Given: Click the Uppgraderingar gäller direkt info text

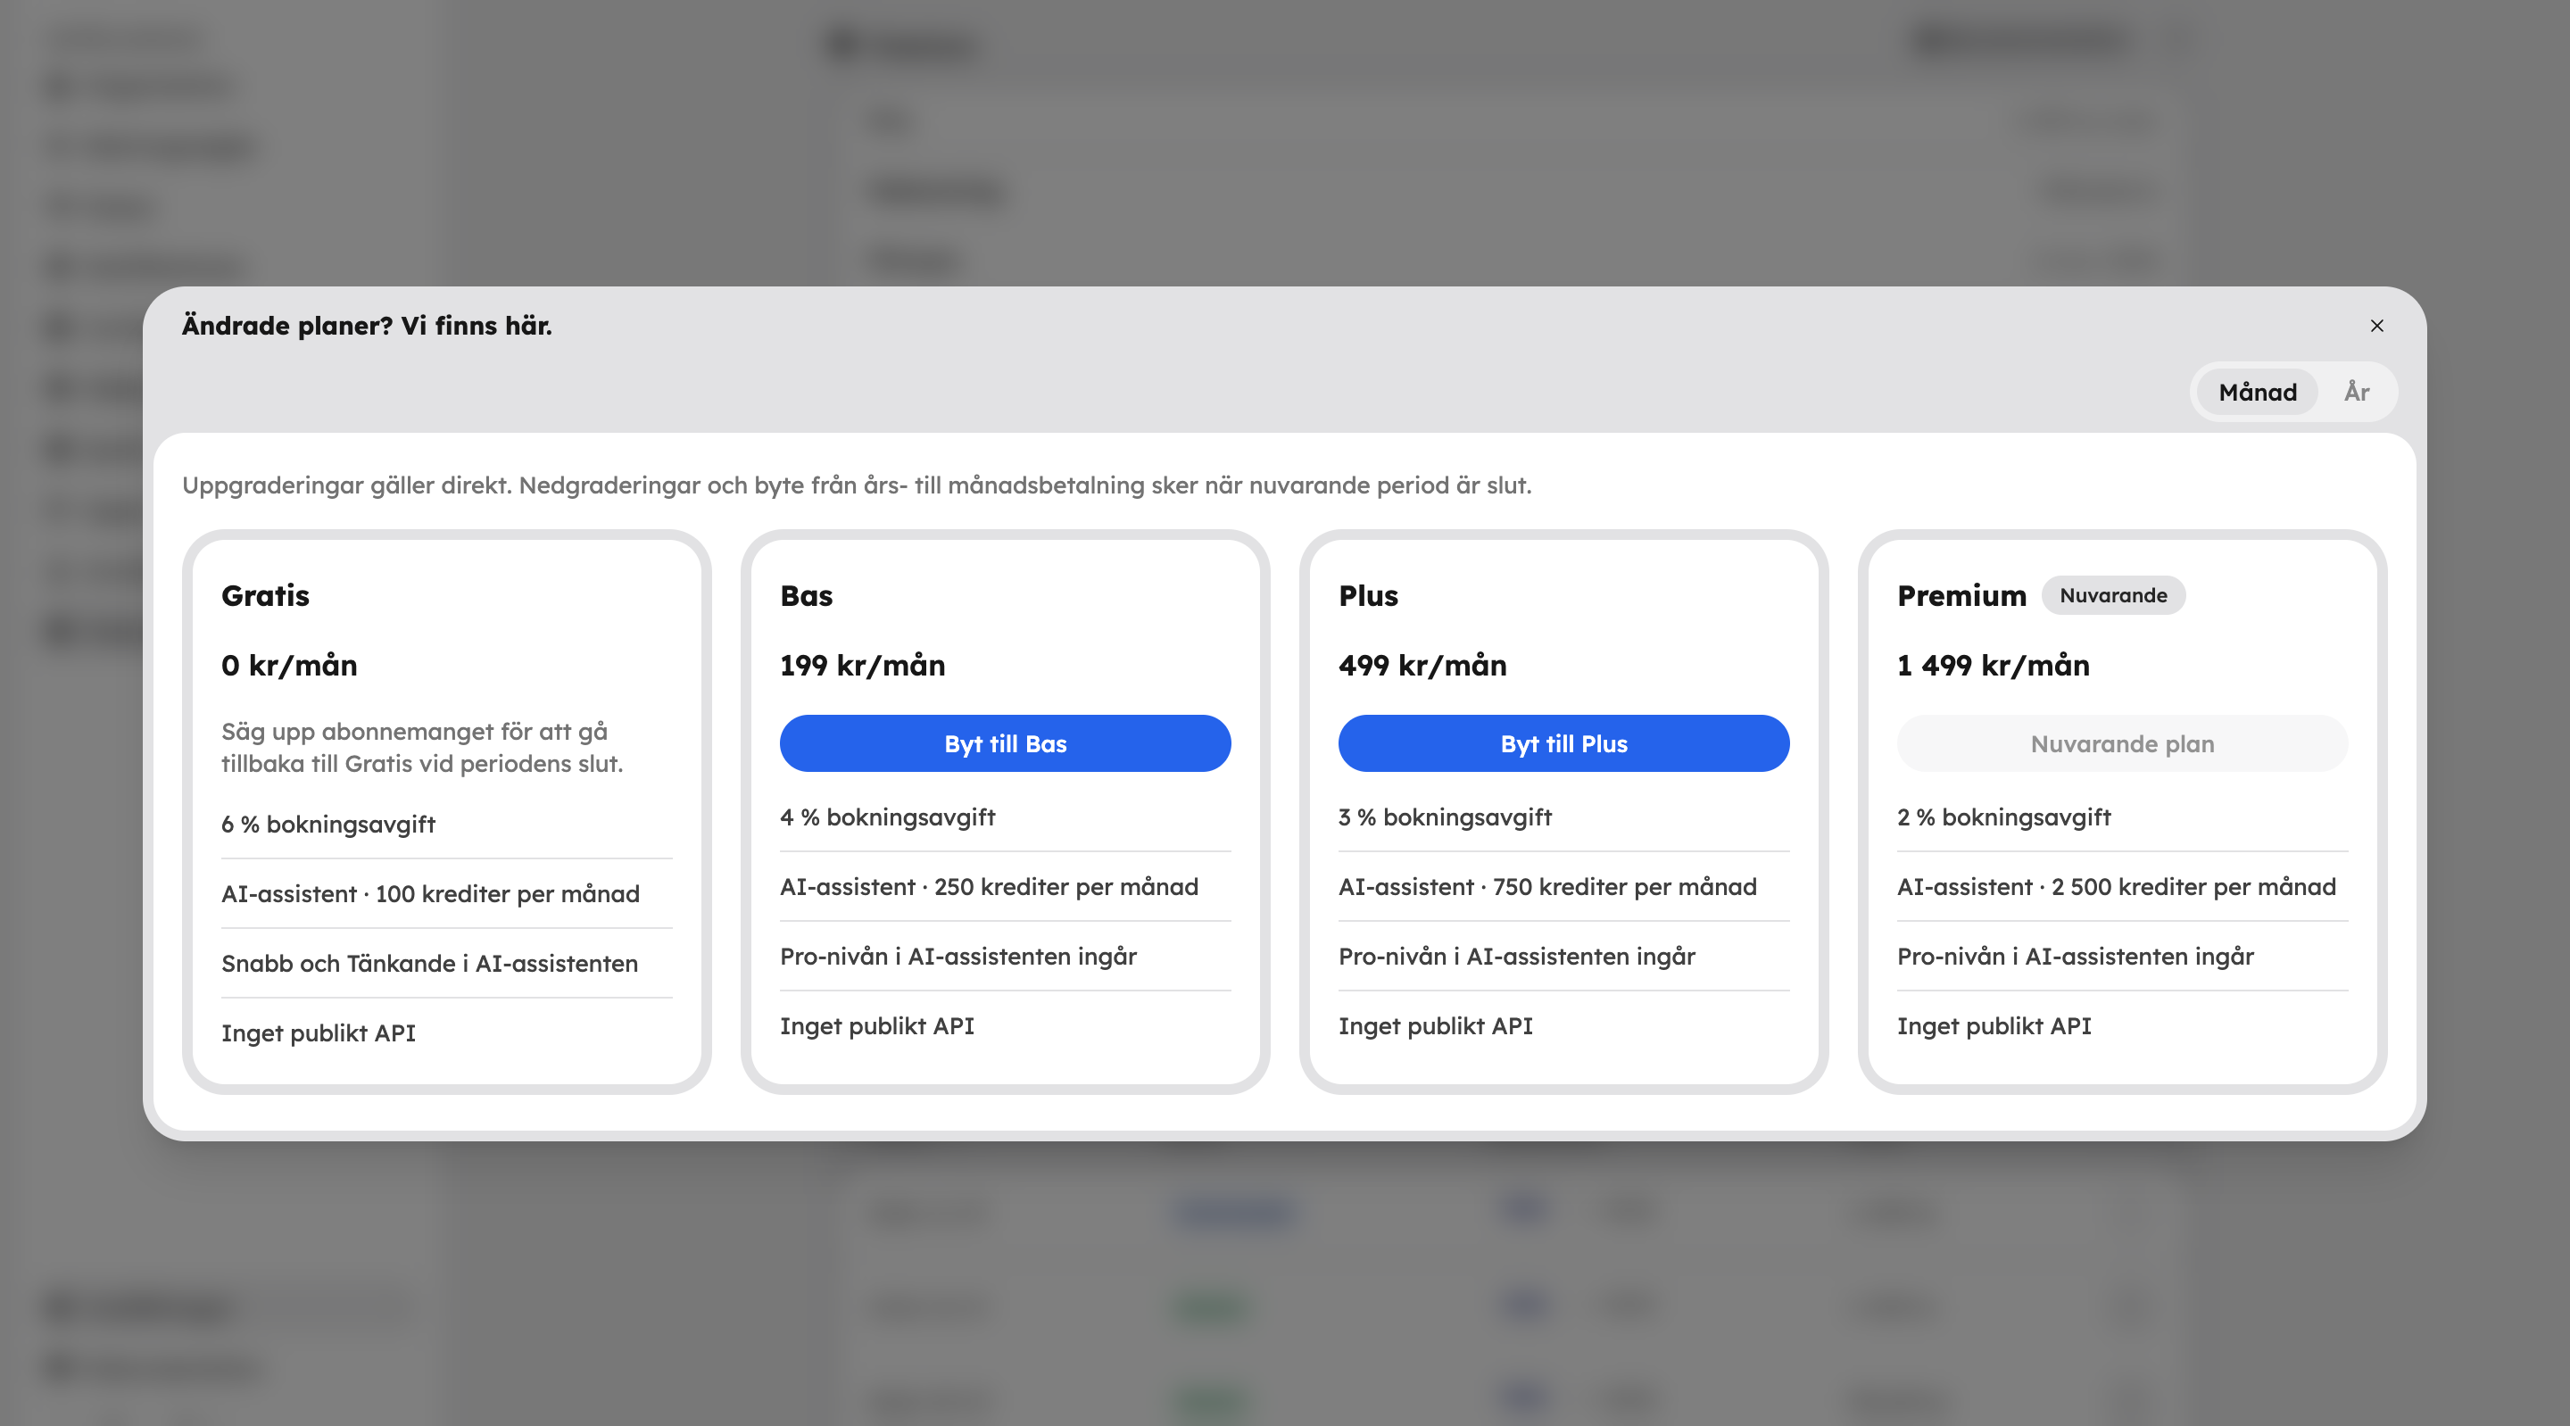Looking at the screenshot, I should [856, 486].
